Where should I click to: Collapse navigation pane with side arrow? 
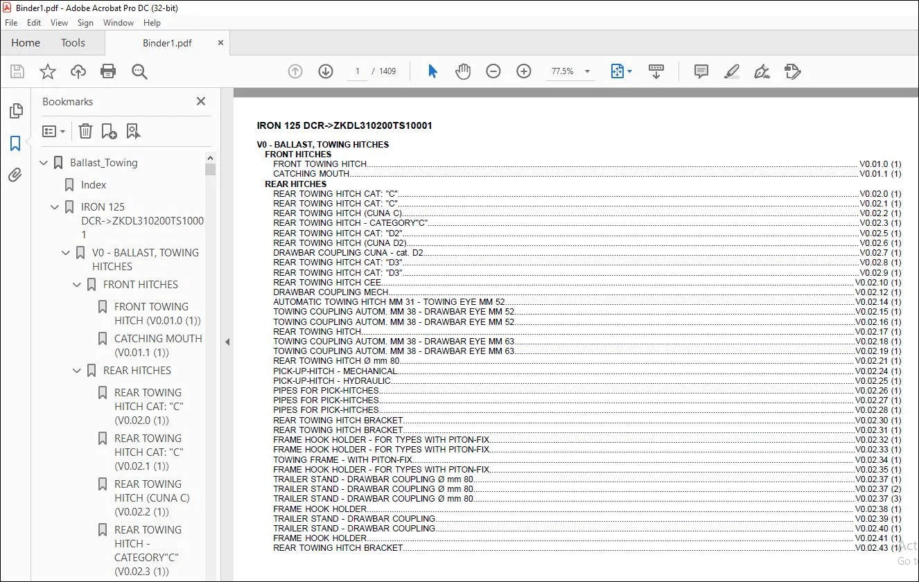227,342
